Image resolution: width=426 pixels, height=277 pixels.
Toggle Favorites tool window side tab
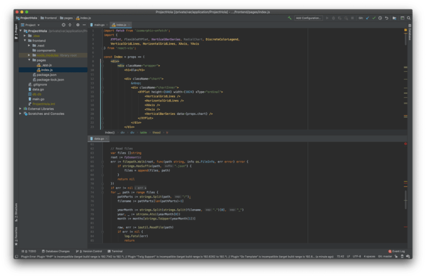pyautogui.click(x=16, y=236)
